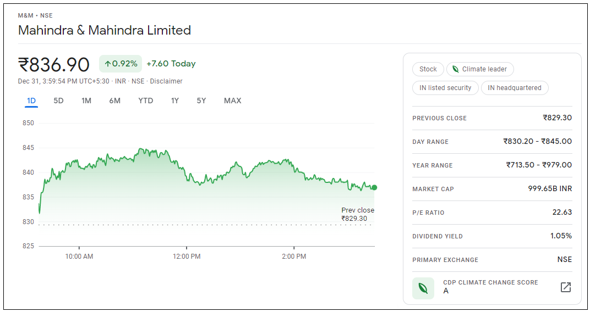Click the day range value ₹830.20 - ₹845.00

point(538,141)
